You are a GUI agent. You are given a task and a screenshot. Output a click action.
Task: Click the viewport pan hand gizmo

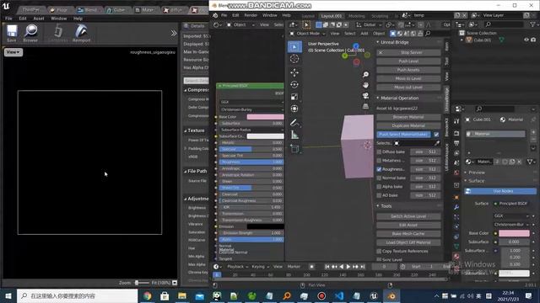coord(365,85)
